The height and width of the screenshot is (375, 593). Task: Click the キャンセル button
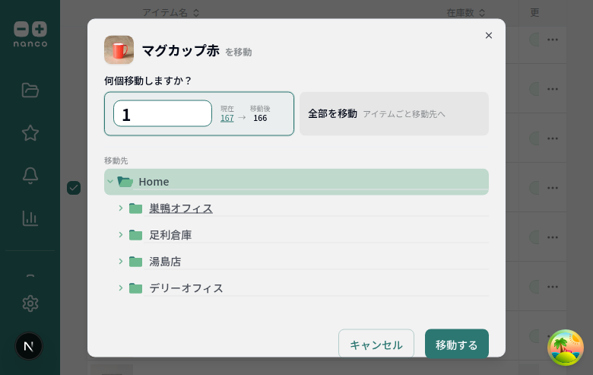click(376, 345)
